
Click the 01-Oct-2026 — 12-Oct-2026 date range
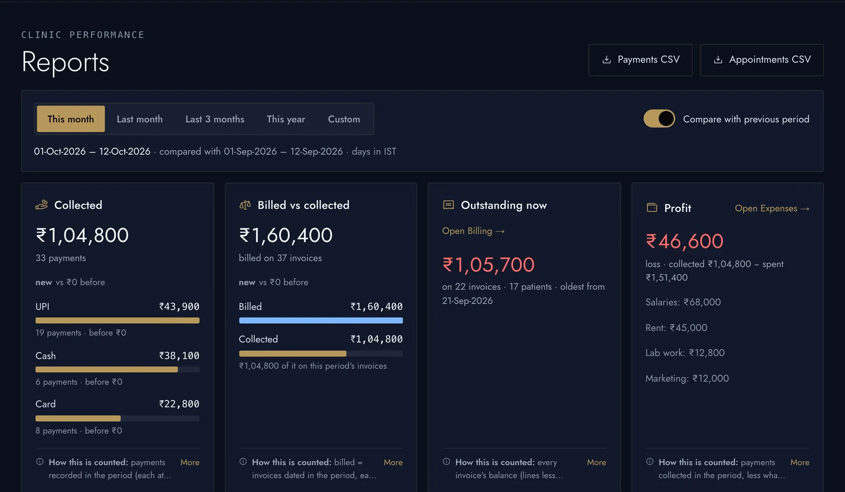click(92, 152)
